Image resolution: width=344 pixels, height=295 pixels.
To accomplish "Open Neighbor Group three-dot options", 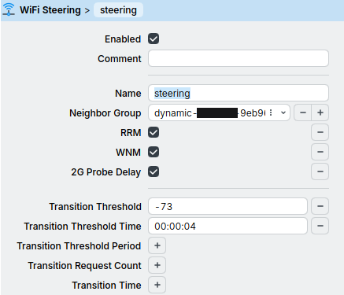I will point(271,112).
